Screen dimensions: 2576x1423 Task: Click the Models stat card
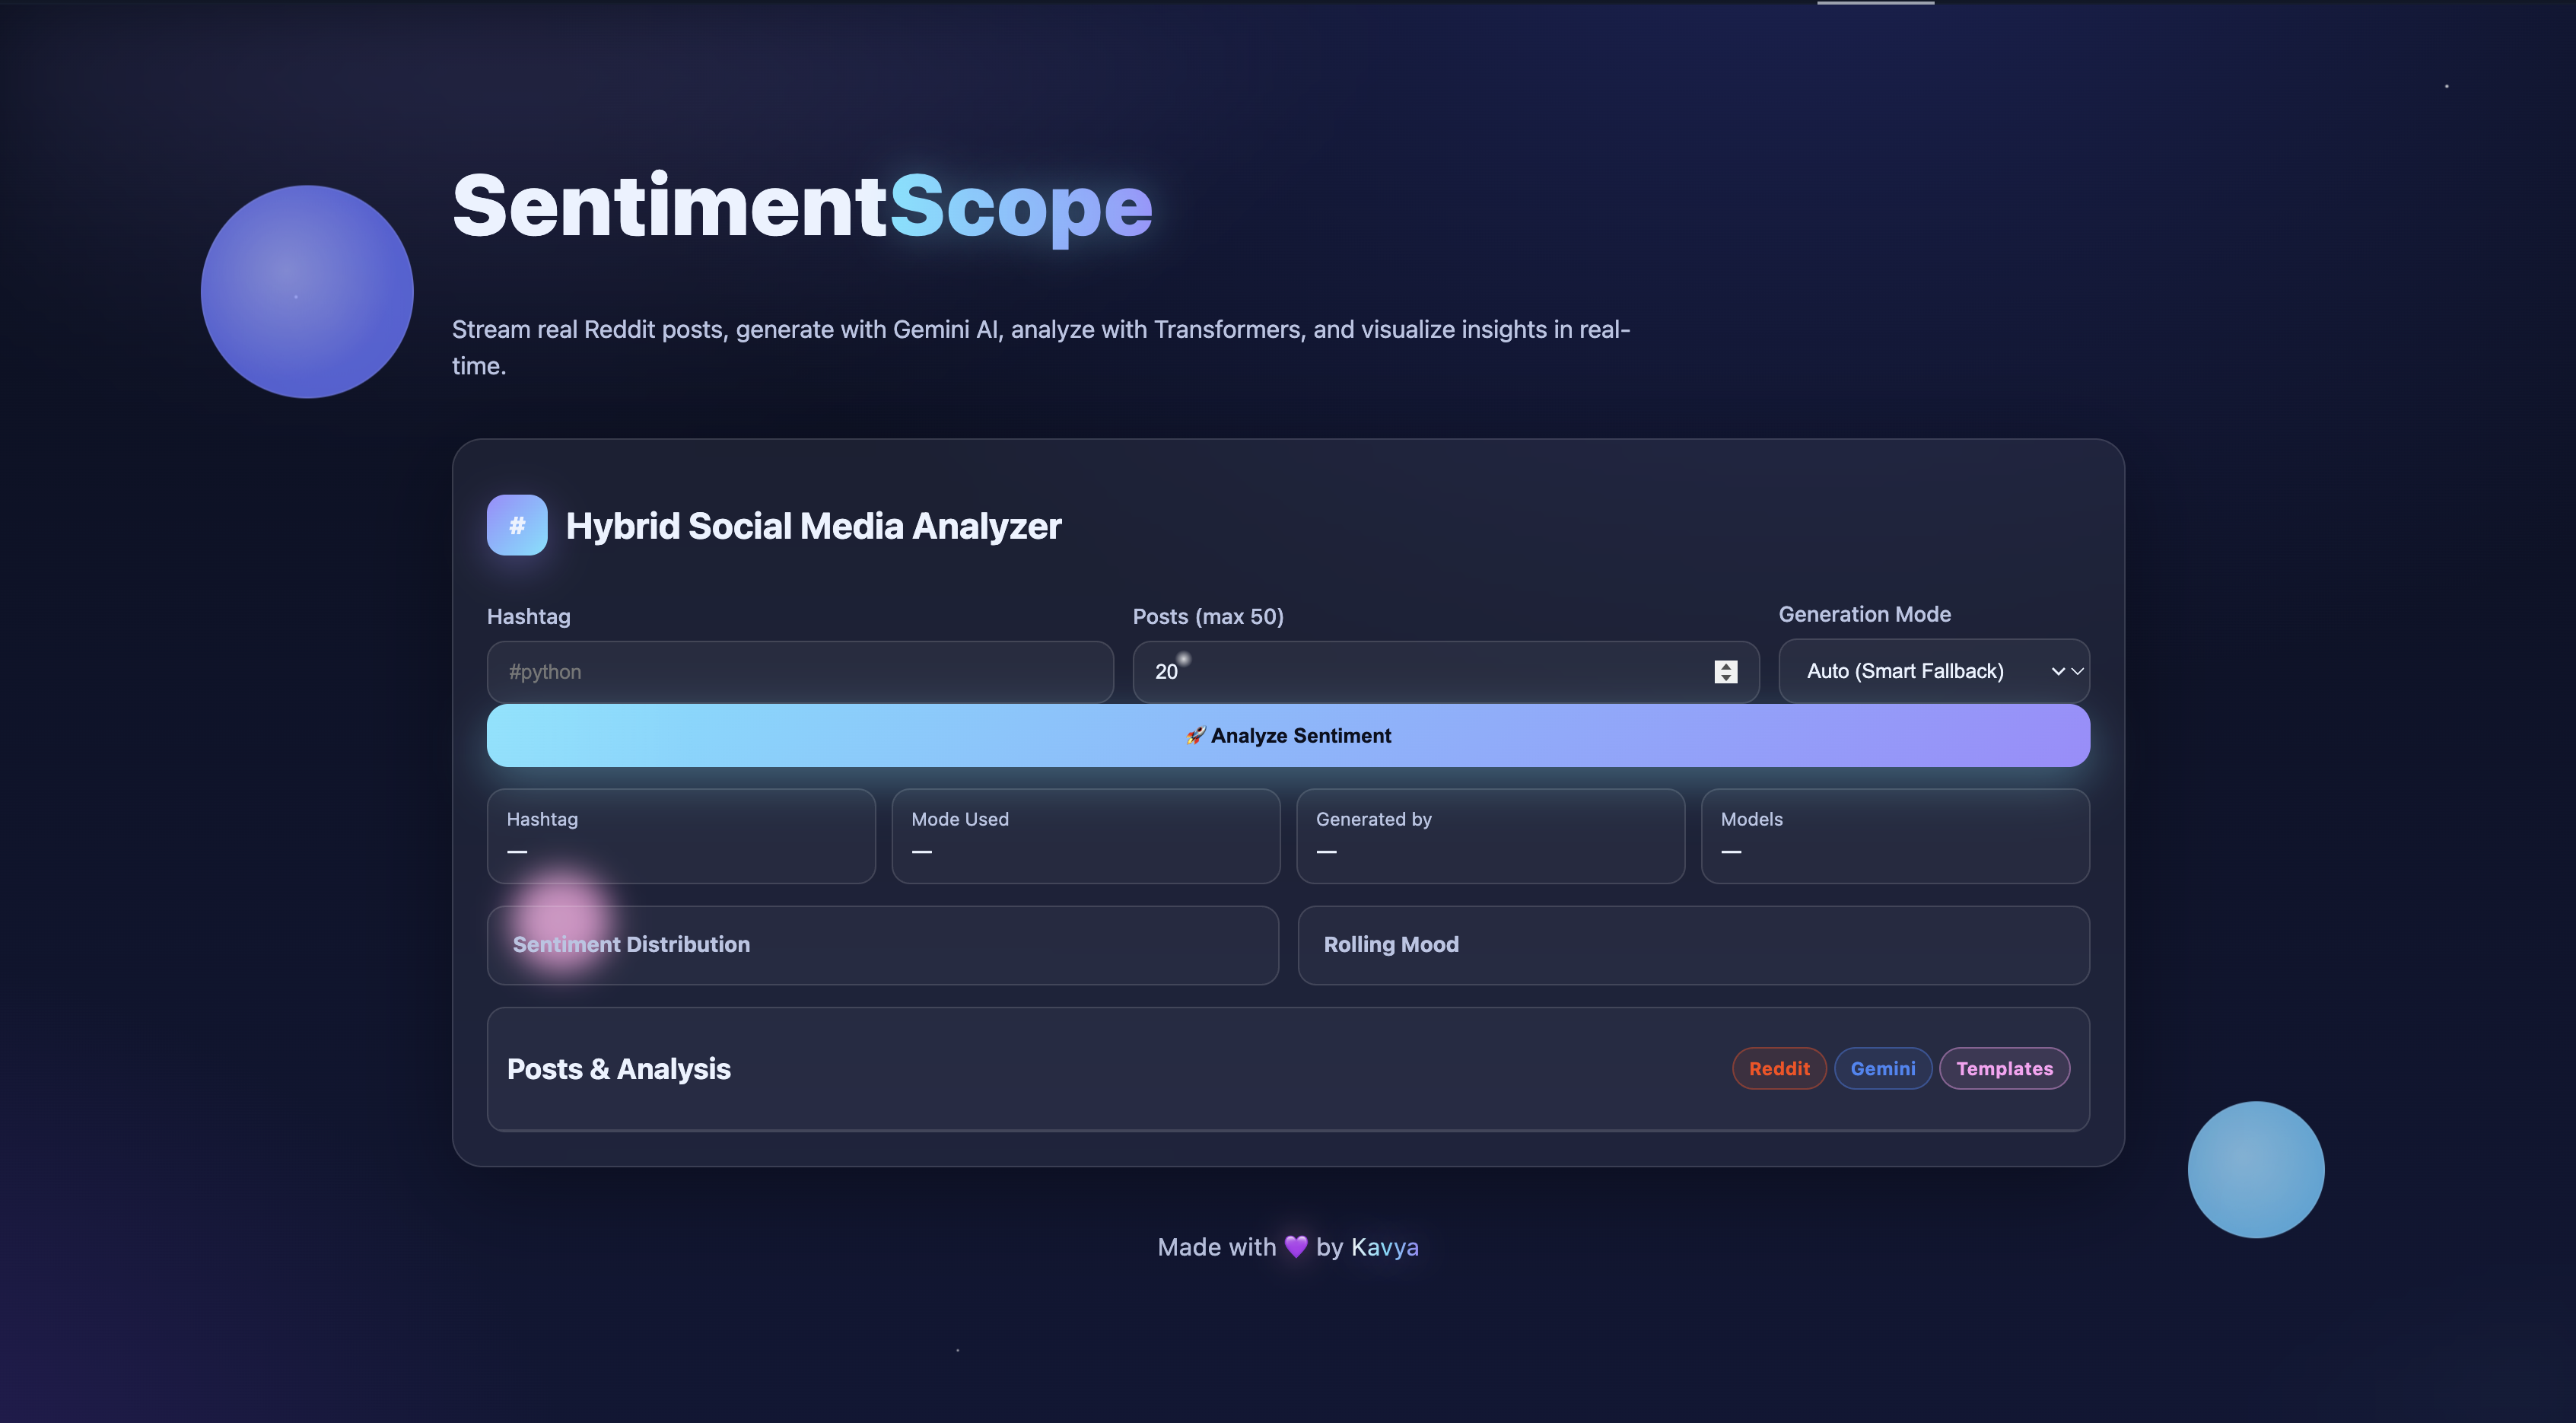[1894, 836]
